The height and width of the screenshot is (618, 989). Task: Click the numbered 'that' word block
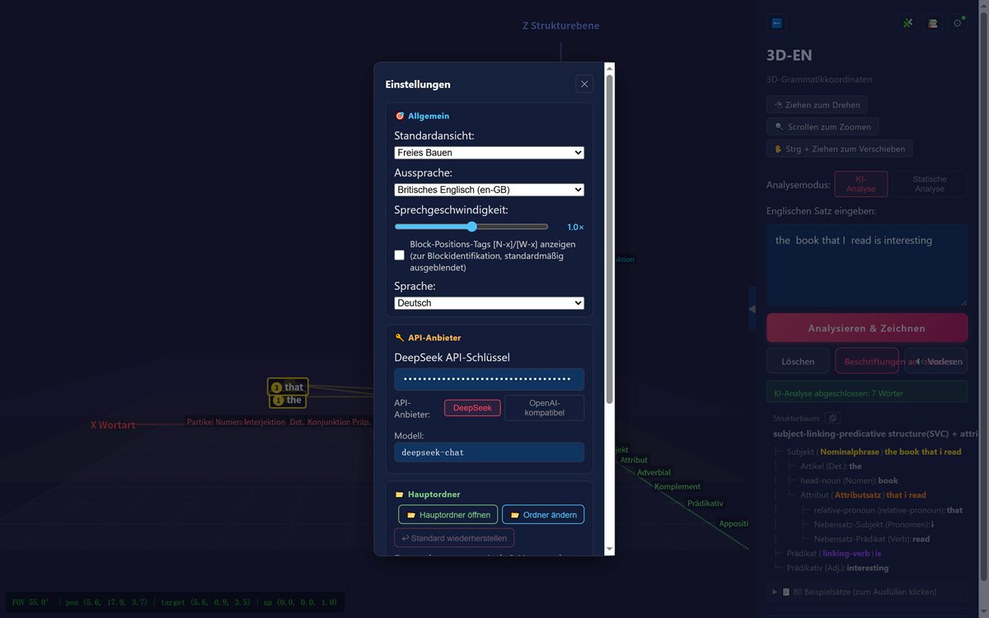point(288,387)
